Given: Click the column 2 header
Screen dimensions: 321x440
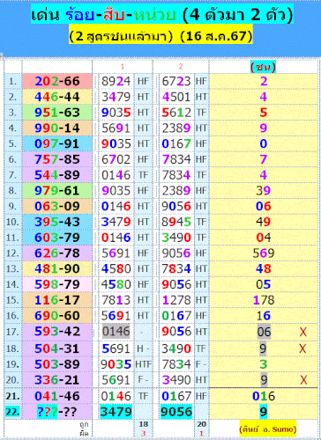Looking at the screenshot, I should point(181,67).
